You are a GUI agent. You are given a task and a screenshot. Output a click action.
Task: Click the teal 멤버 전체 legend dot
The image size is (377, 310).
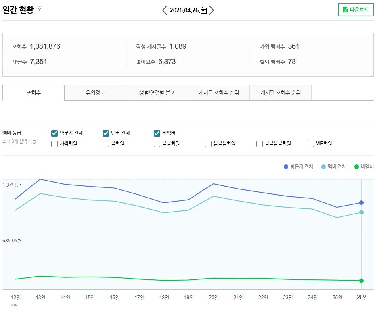[323, 166]
